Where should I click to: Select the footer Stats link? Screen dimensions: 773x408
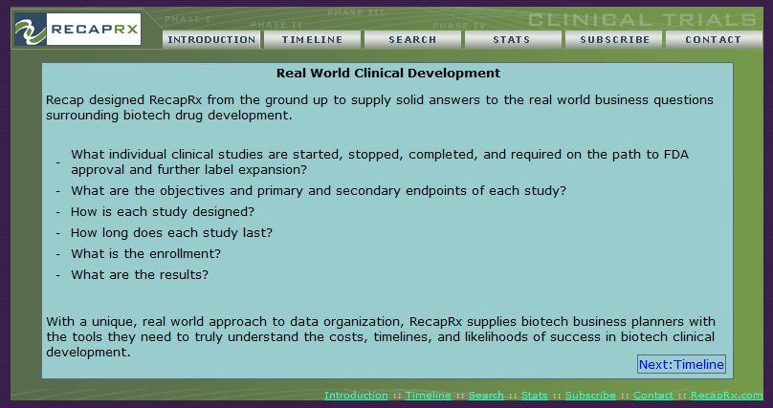(535, 396)
